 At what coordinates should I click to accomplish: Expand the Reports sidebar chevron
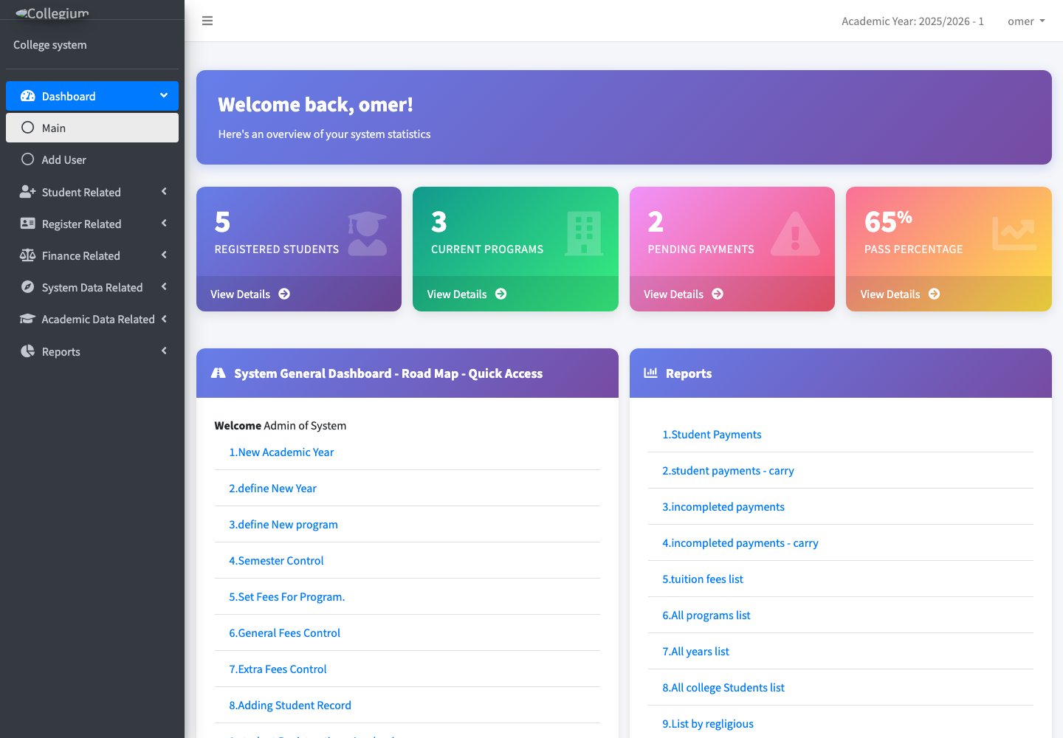(164, 351)
